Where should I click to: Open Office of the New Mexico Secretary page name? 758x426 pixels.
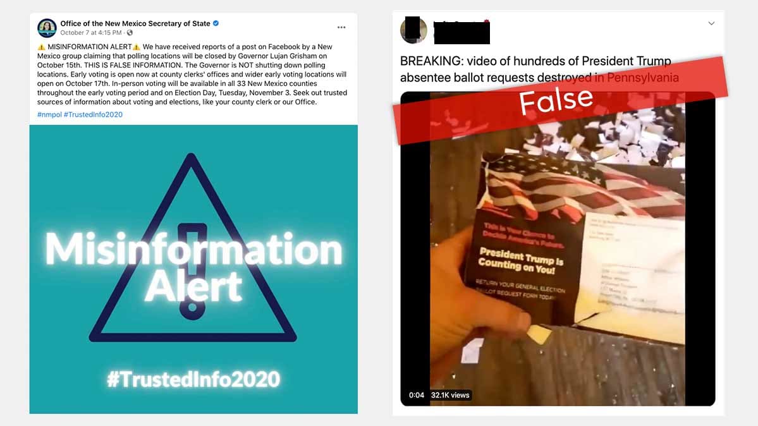pyautogui.click(x=135, y=23)
